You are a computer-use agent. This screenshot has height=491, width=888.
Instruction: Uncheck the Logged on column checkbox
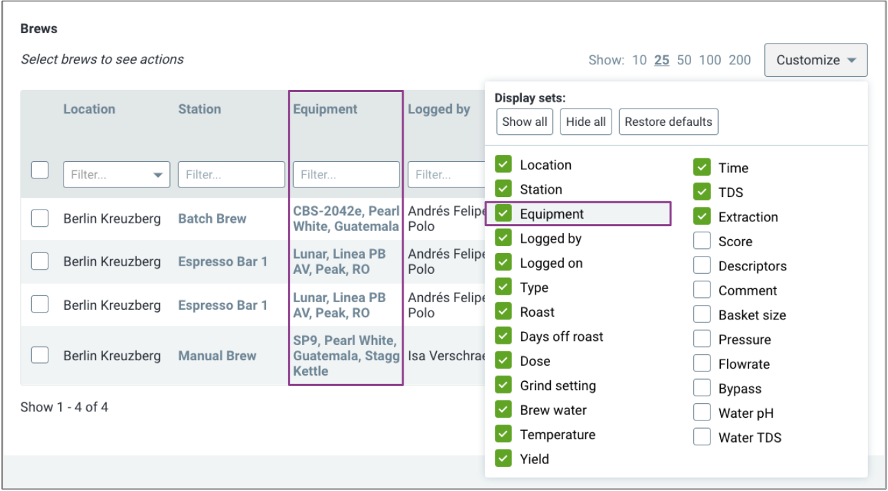point(503,263)
